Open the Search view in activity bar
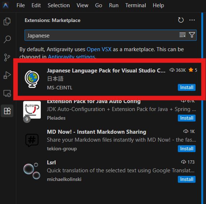The width and height of the screenshot is (206, 204). [x=7, y=39]
